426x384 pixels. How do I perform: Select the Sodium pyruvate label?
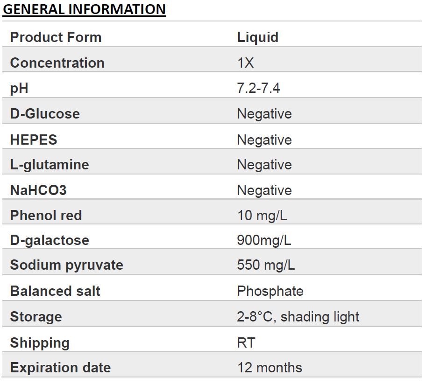click(x=66, y=265)
